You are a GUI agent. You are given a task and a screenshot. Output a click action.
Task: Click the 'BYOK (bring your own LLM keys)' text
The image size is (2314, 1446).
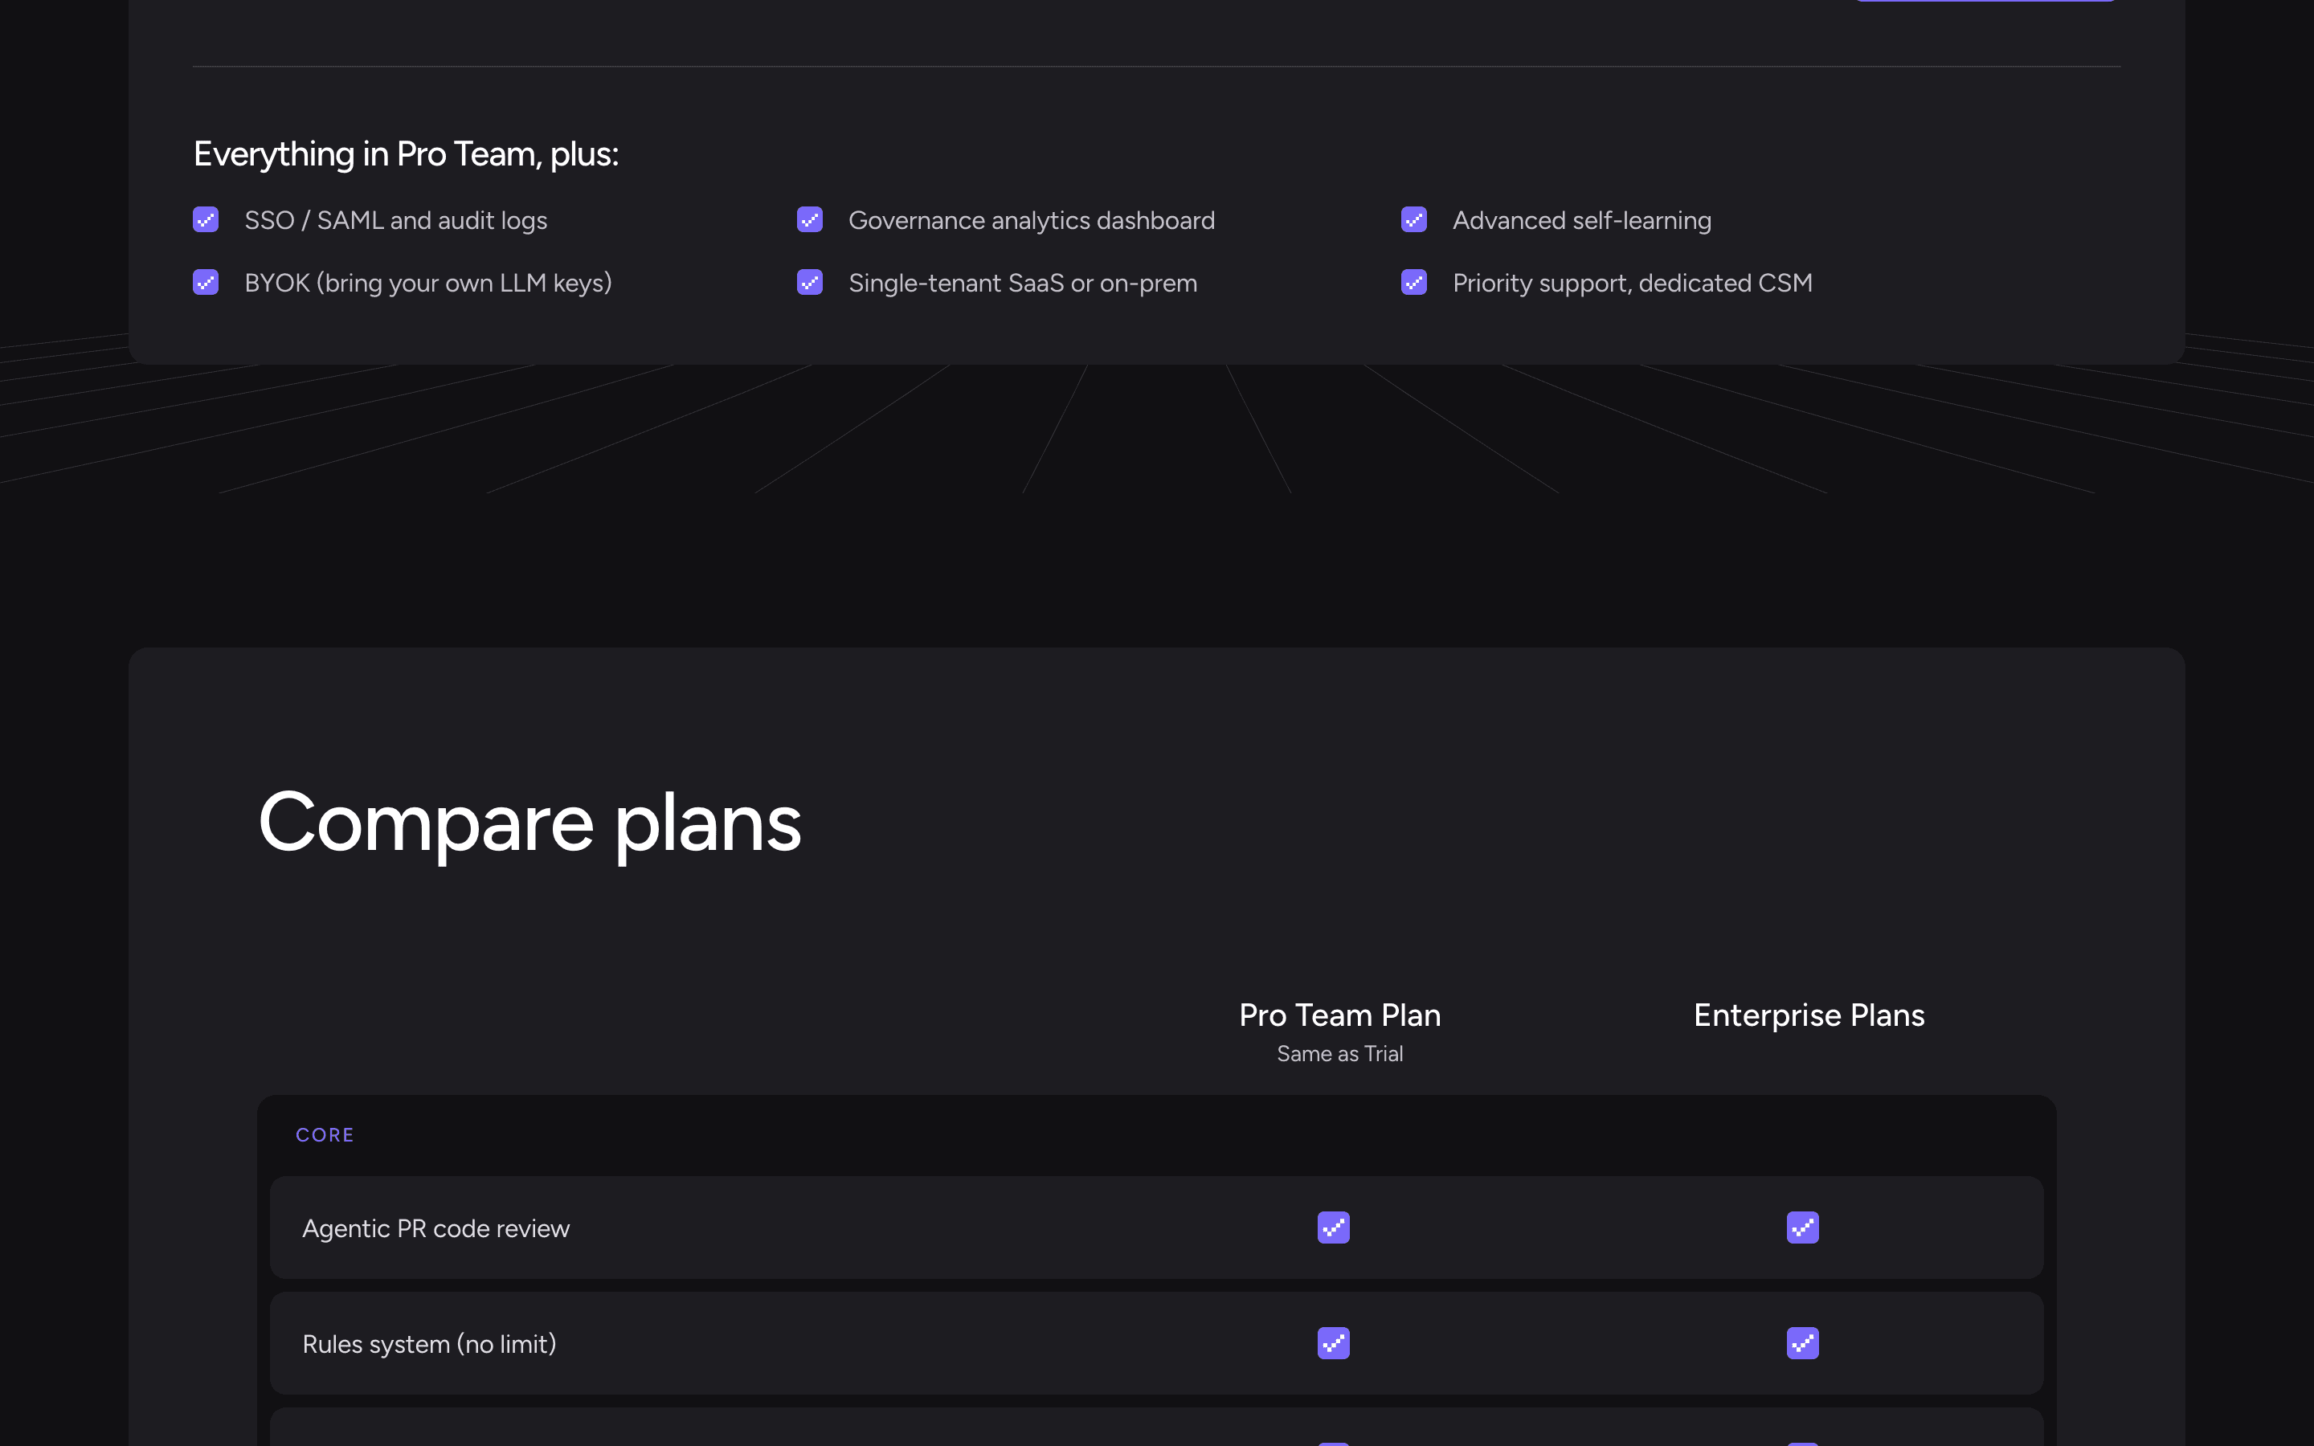(x=428, y=283)
